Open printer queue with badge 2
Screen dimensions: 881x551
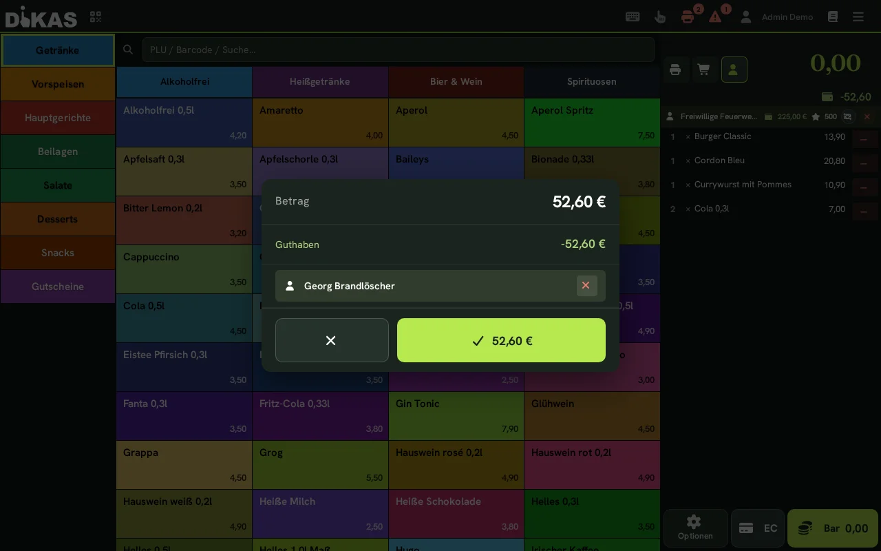(x=688, y=17)
